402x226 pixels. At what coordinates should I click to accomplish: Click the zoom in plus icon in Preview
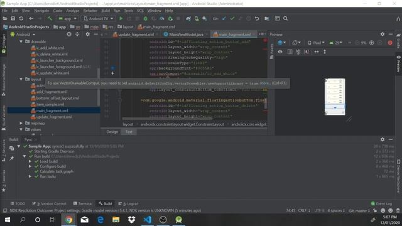point(371,43)
